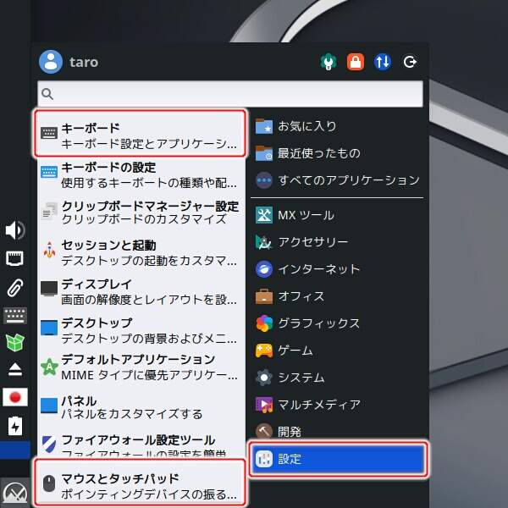The width and height of the screenshot is (508, 508).
Task: Open the キーボード settings entry
Action: pos(141,134)
